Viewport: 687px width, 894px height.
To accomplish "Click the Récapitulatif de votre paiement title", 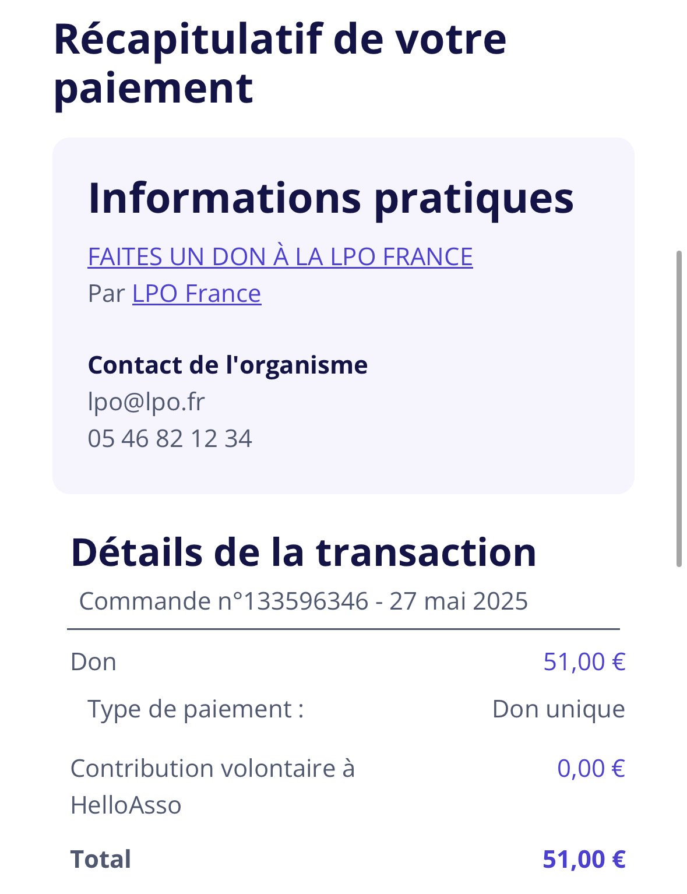I will tap(280, 63).
